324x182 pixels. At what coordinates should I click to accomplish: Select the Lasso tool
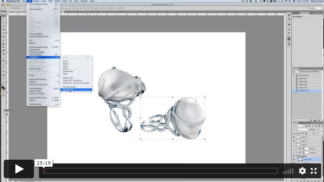(4, 23)
